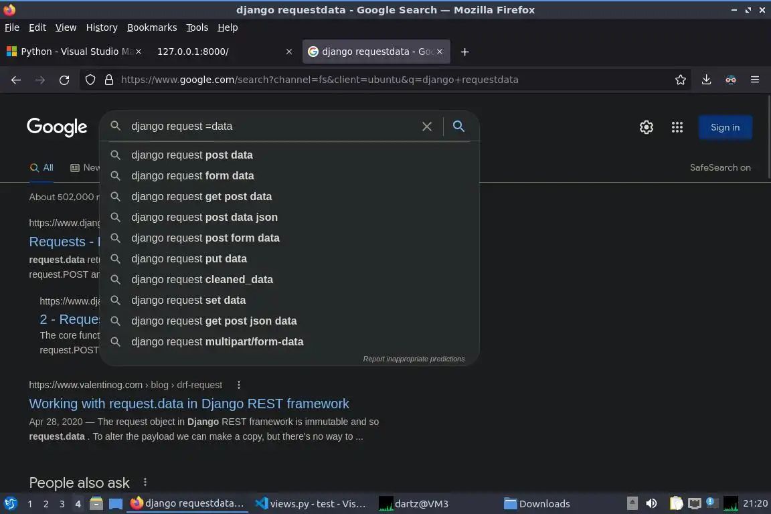Reload the current page

pyautogui.click(x=64, y=80)
